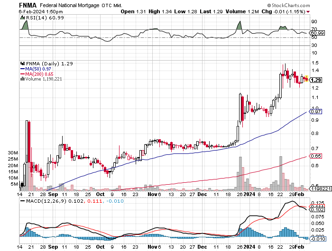Click the 1.1 price axis label

click(315, 98)
